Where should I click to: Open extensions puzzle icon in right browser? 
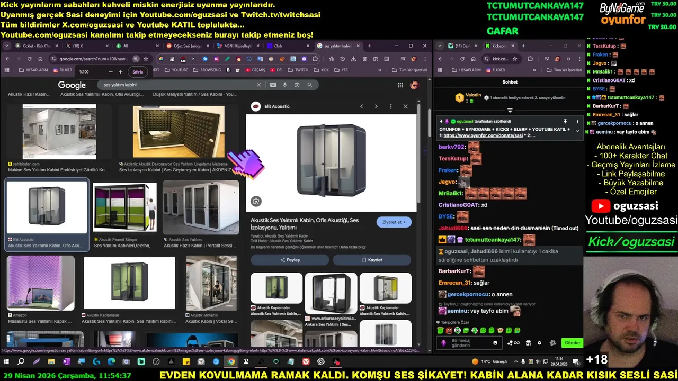point(530,59)
